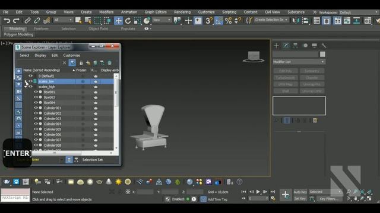The height and width of the screenshot is (213, 380).
Task: Click the cone primitive shelf icon
Action: coord(109,182)
